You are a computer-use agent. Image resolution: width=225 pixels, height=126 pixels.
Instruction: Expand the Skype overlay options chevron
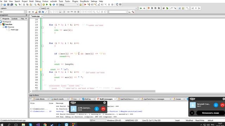point(192,113)
